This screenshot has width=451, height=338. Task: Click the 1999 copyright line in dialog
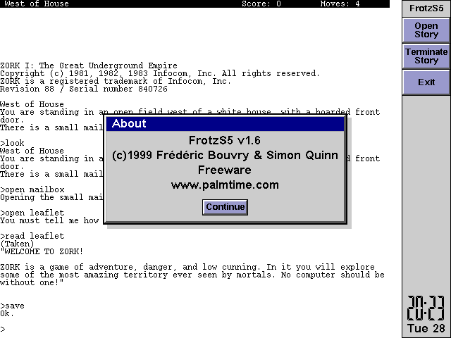(x=225, y=155)
